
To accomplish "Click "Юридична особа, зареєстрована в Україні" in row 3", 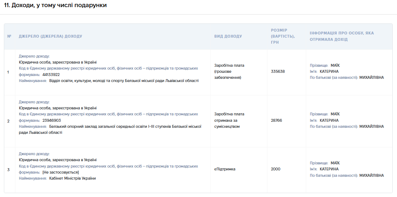I will pyautogui.click(x=58, y=160).
